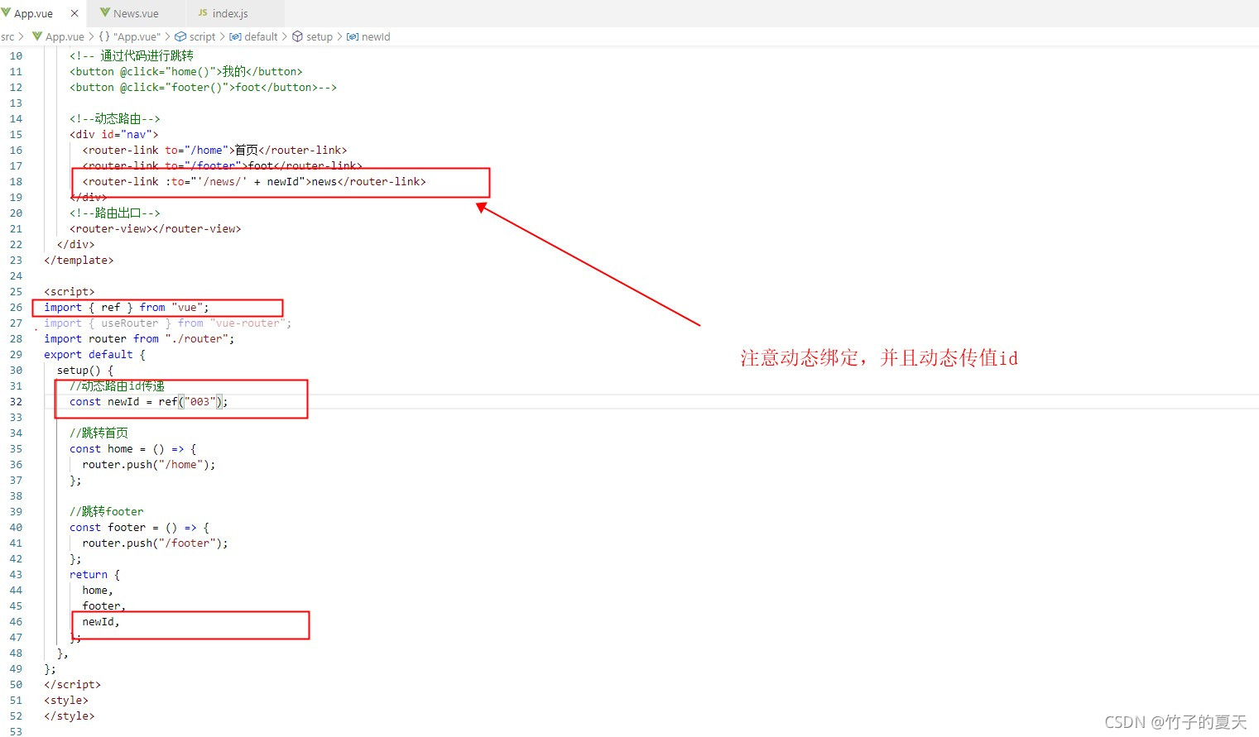Click the greyed import useRouter line
Image resolution: width=1259 pixels, height=737 pixels.
pos(167,323)
